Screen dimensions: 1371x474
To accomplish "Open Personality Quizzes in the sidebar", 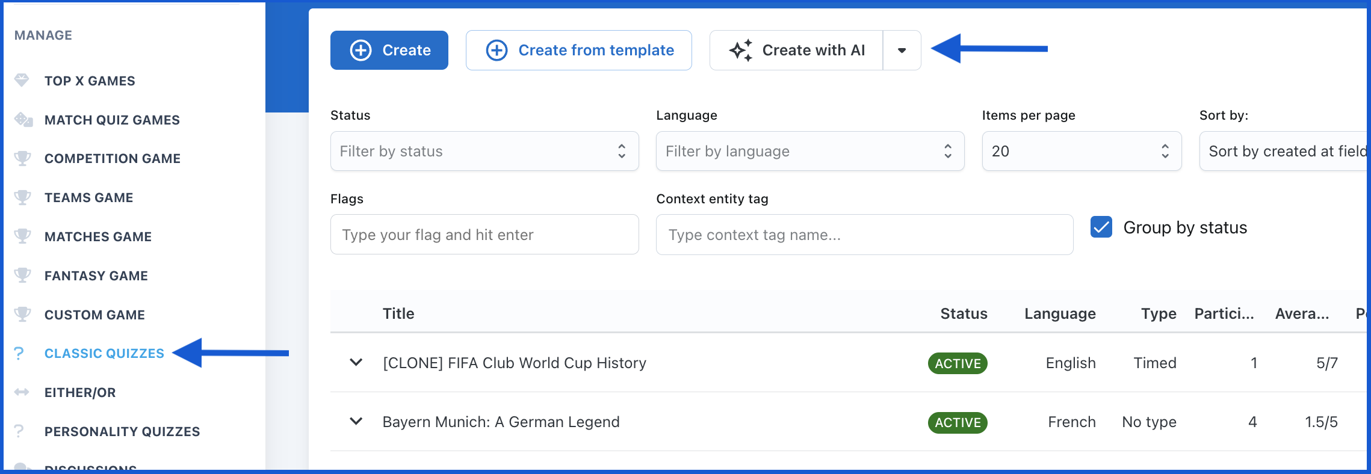I will [122, 431].
